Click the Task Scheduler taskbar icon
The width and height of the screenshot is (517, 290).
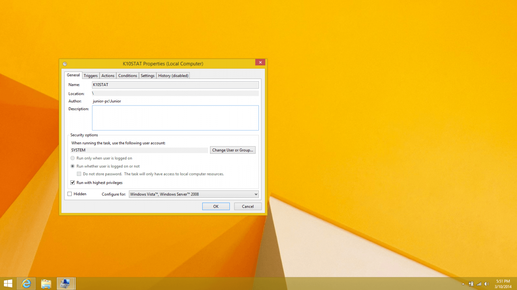click(x=66, y=283)
